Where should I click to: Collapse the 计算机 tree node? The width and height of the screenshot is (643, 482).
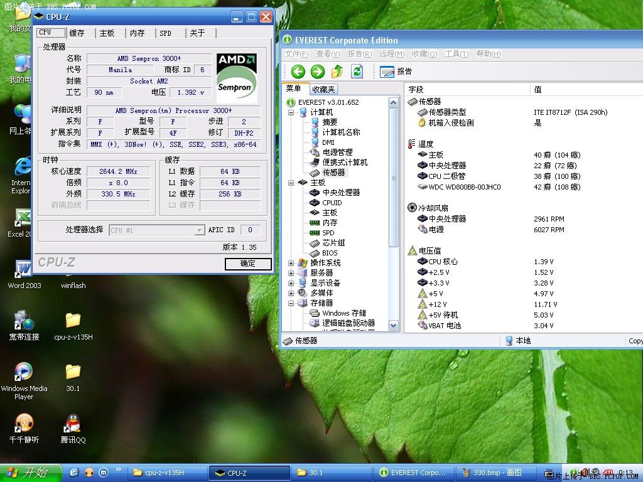click(291, 112)
